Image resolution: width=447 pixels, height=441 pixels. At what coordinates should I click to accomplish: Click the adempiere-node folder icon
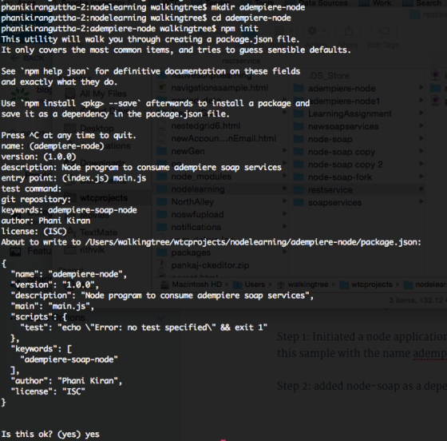click(299, 88)
